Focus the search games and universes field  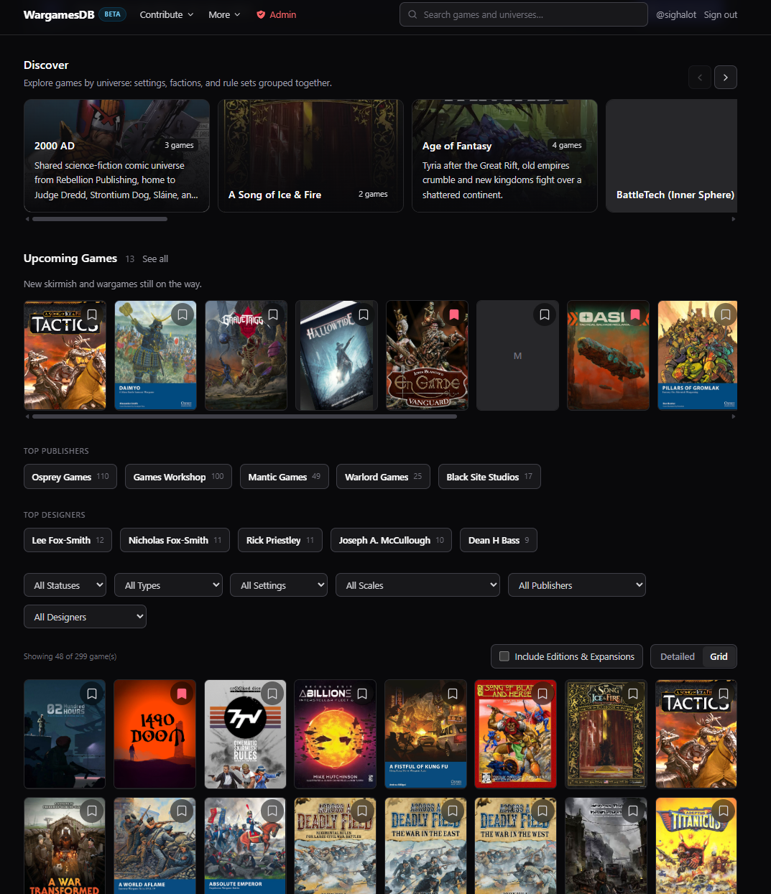523,14
